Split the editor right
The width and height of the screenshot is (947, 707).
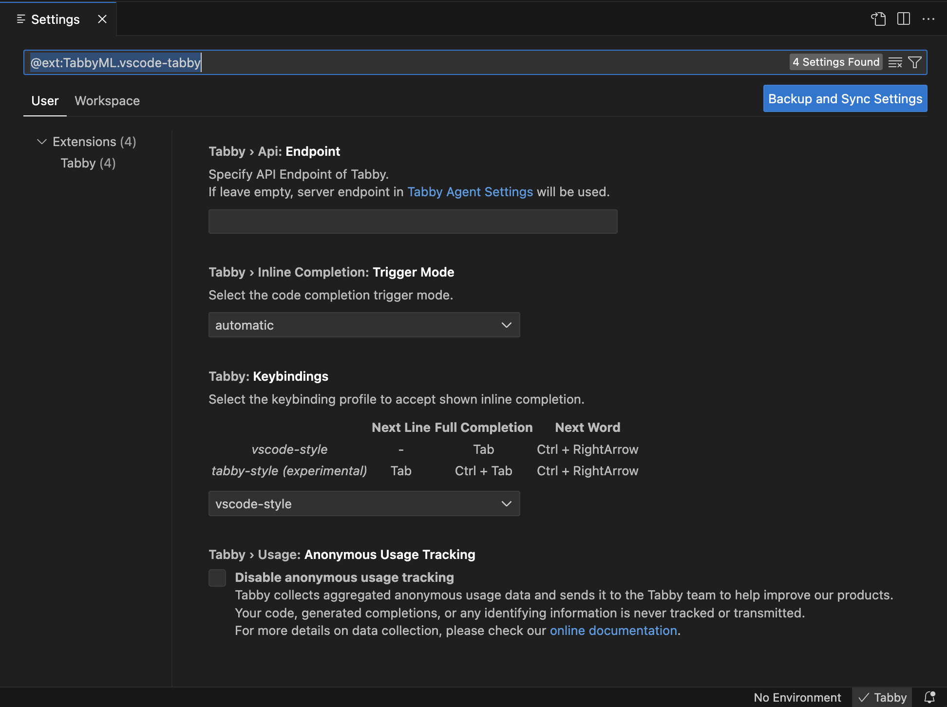point(904,19)
